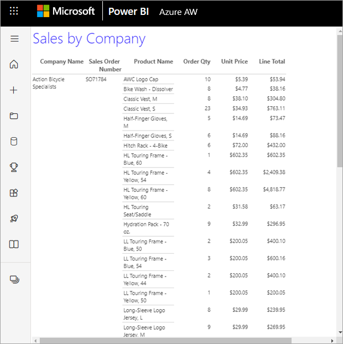Screen dimensions: 343x344
Task: Click the $296.95 line total
Action: (x=276, y=224)
